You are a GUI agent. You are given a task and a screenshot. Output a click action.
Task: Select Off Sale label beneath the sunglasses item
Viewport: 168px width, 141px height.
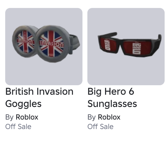[101, 127]
